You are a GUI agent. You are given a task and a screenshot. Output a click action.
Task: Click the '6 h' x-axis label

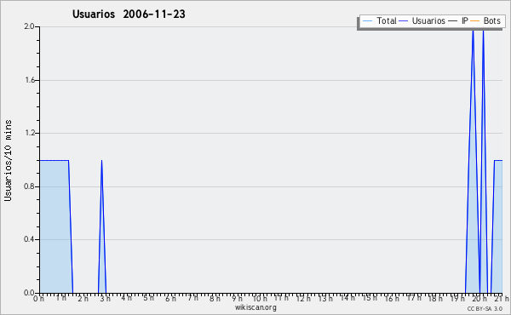pyautogui.click(x=170, y=298)
